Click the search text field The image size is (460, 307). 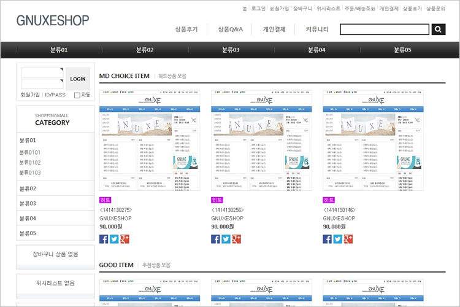coord(385,29)
